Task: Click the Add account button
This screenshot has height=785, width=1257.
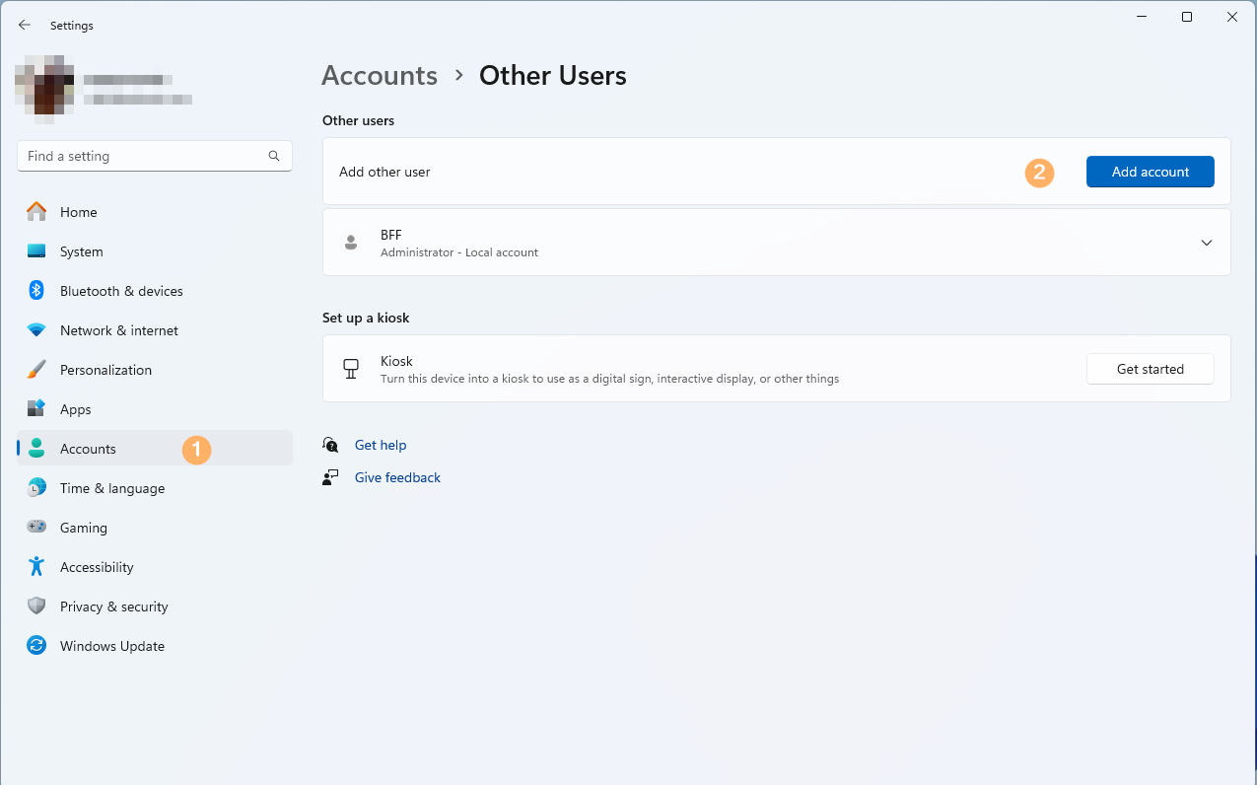Action: [x=1150, y=172]
